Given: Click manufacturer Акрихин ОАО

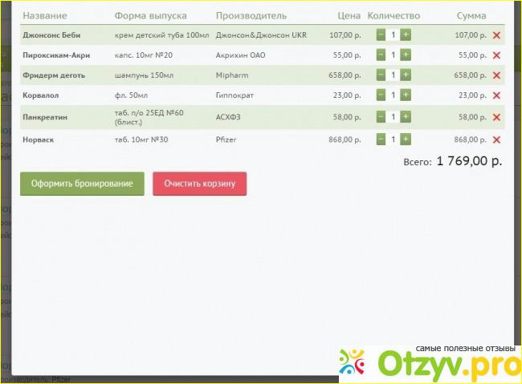Looking at the screenshot, I should 240,55.
